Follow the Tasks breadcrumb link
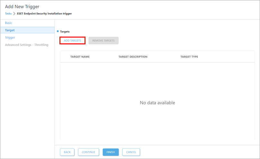The width and height of the screenshot is (260, 159). 8,13
